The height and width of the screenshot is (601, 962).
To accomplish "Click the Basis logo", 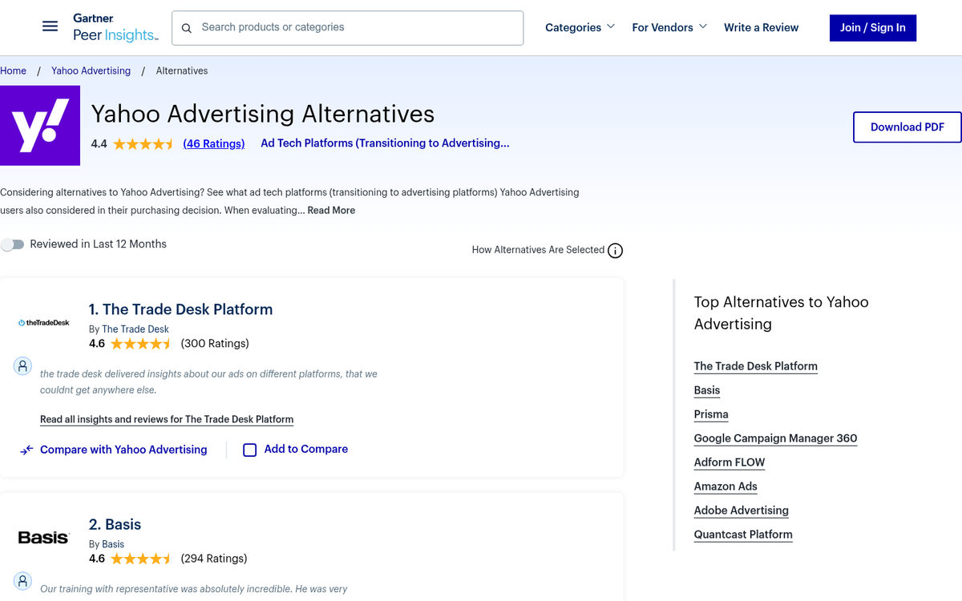I will (43, 537).
